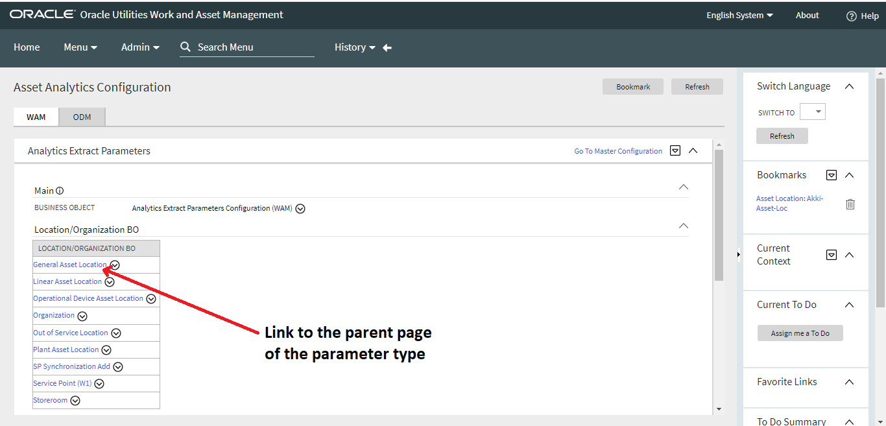Follow the Go To Master Configuration link
886x426 pixels.
[617, 150]
